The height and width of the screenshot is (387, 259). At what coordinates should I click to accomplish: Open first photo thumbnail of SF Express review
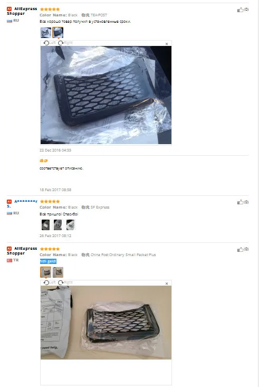(46, 225)
